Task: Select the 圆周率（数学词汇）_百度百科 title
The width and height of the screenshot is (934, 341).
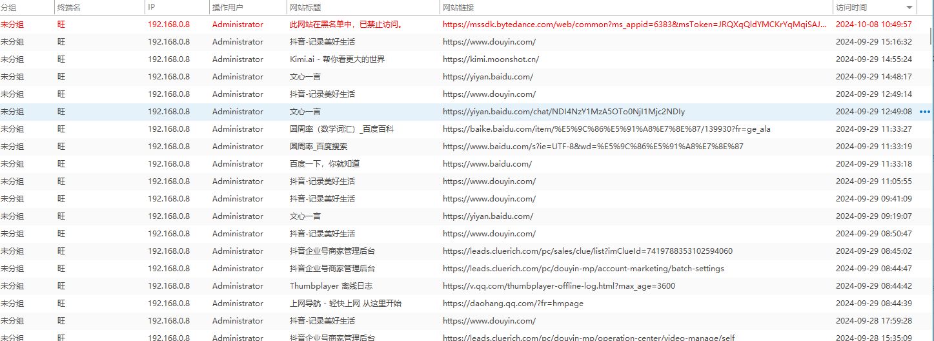Action: (341, 129)
